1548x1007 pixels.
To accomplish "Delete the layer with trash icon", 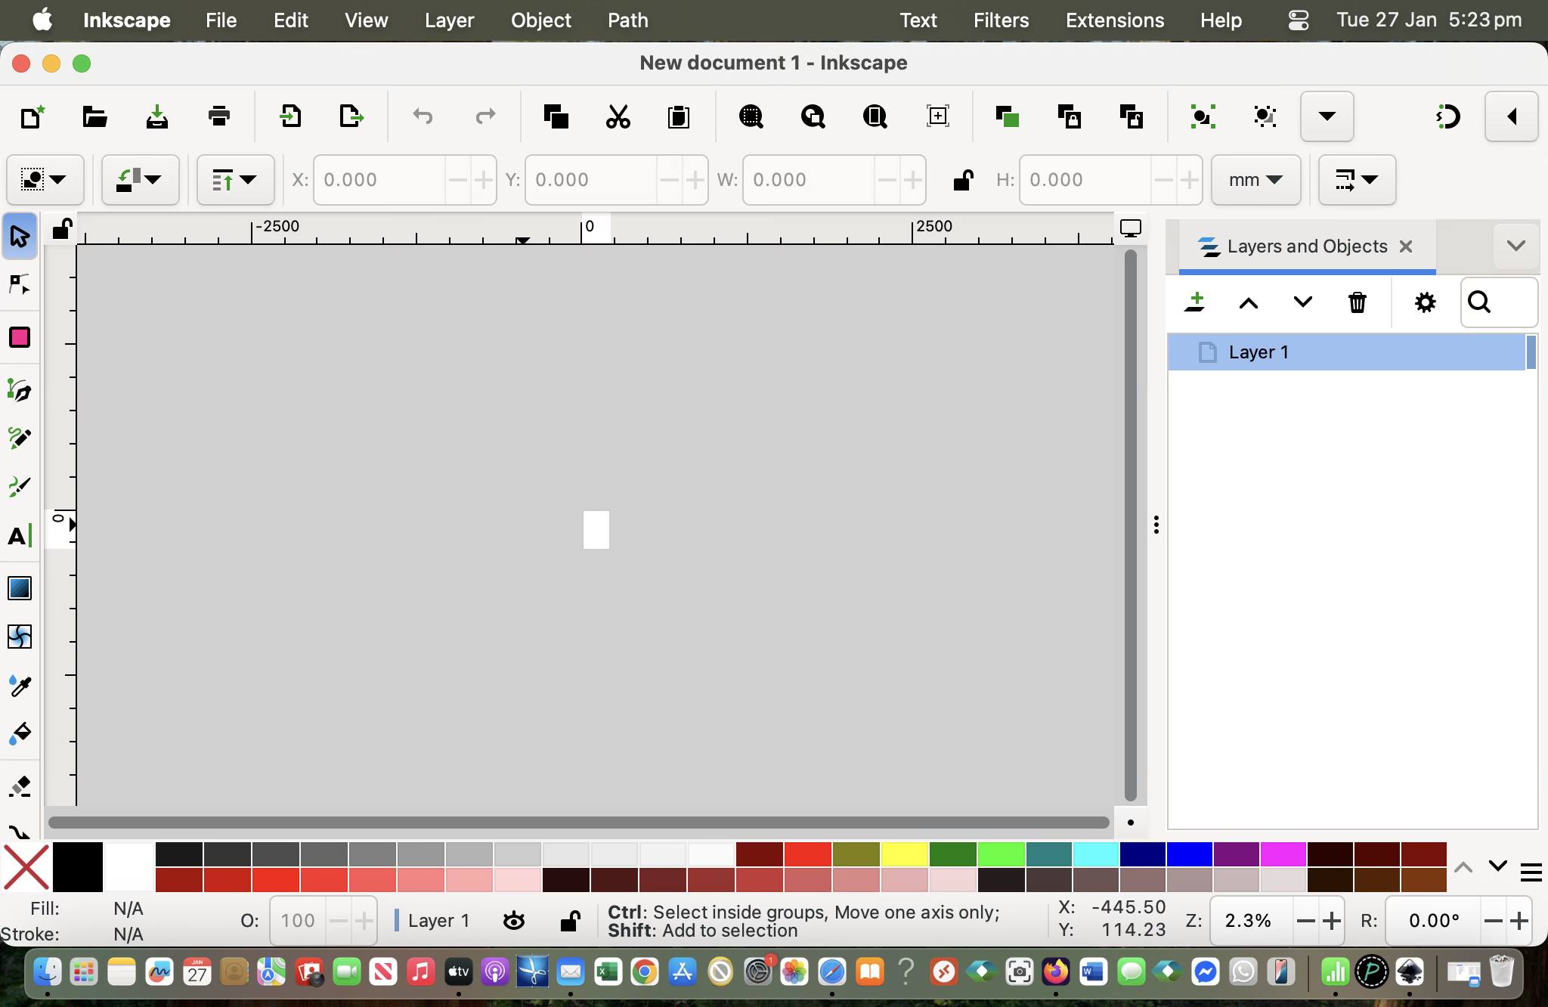I will point(1358,302).
